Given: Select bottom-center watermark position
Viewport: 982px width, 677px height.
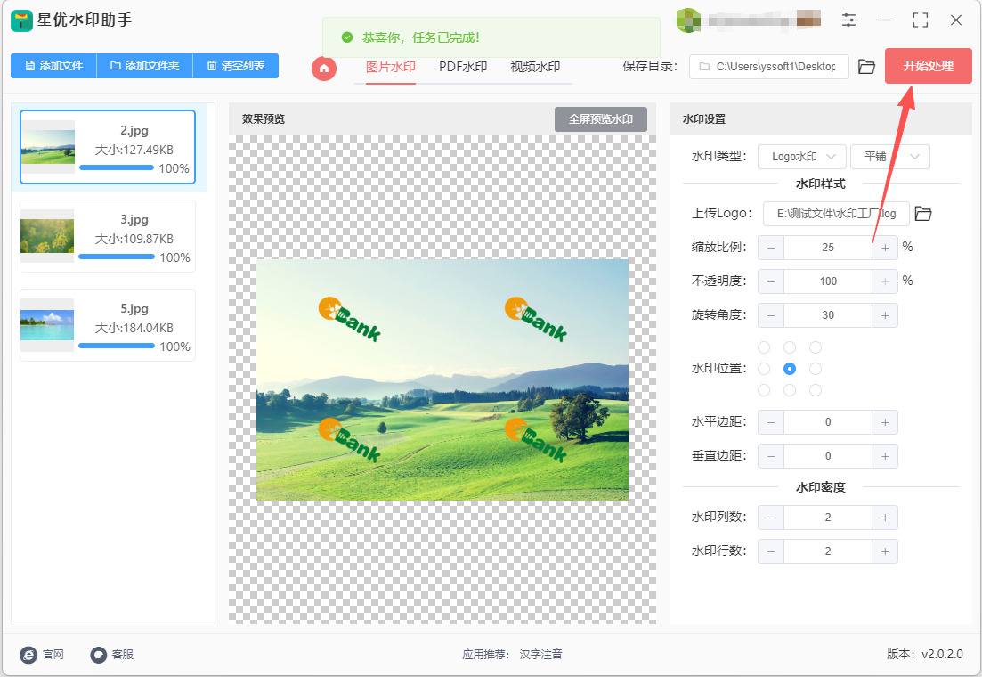Looking at the screenshot, I should coord(790,390).
